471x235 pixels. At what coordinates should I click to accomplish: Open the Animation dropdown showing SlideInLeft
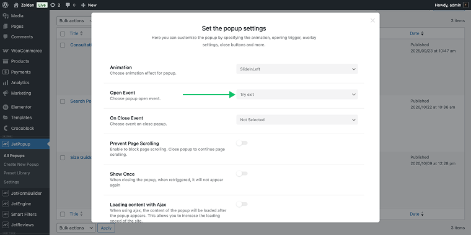click(297, 69)
